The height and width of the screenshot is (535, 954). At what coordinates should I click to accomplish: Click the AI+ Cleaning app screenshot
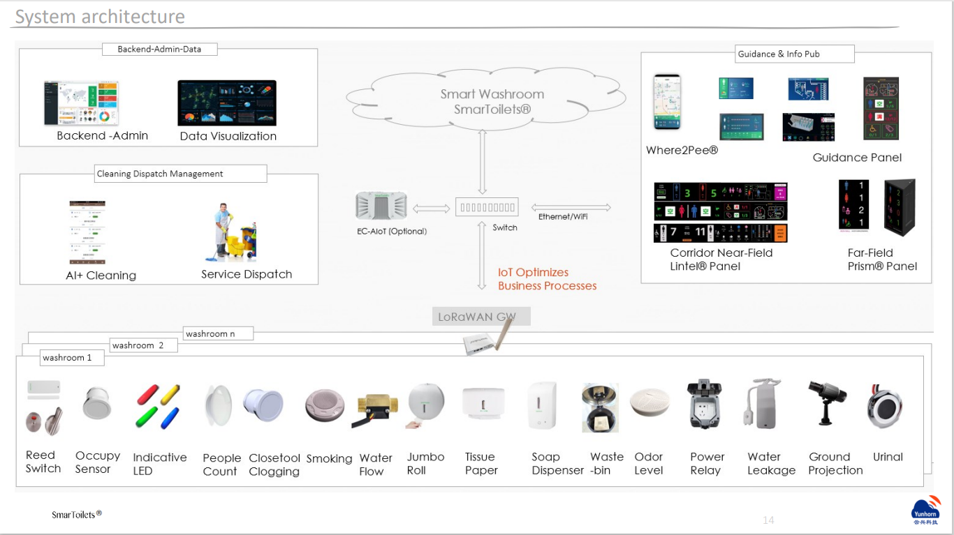(87, 233)
